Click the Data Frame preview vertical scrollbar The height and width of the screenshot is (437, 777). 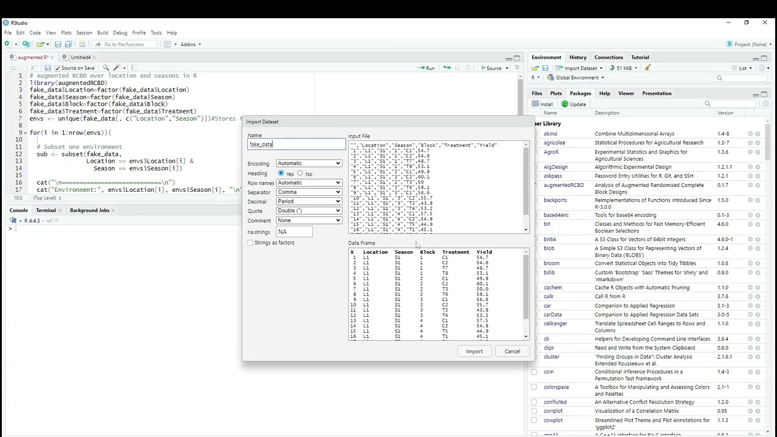pyautogui.click(x=526, y=294)
